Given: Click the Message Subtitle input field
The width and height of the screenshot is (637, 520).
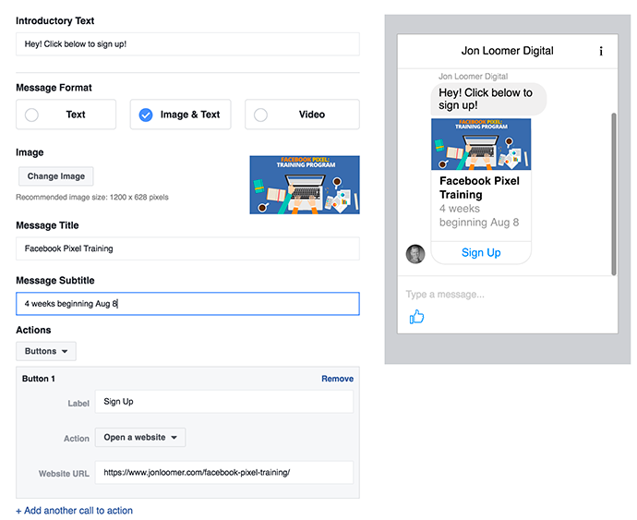Looking at the screenshot, I should point(187,304).
